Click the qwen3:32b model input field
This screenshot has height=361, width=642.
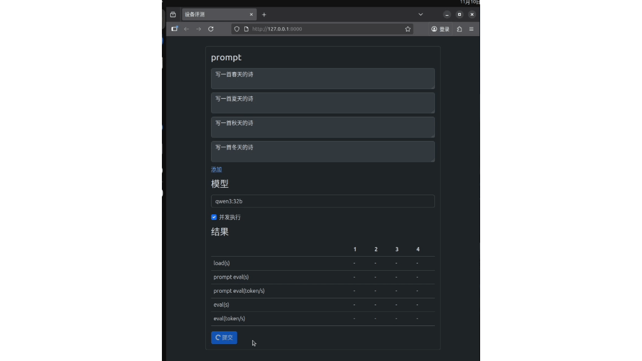click(322, 201)
